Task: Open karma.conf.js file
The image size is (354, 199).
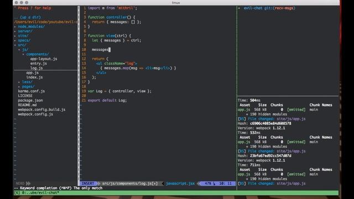Action: (32, 91)
